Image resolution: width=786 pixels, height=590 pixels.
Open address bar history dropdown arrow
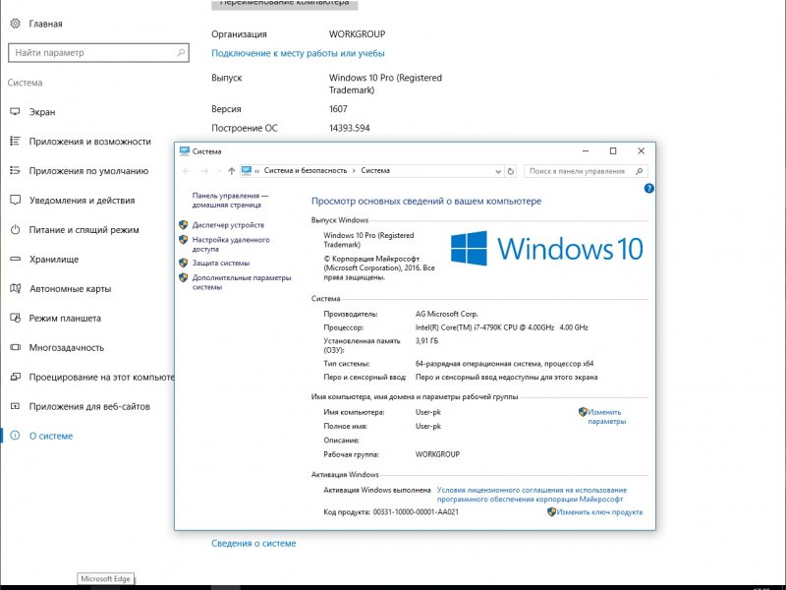pyautogui.click(x=498, y=171)
